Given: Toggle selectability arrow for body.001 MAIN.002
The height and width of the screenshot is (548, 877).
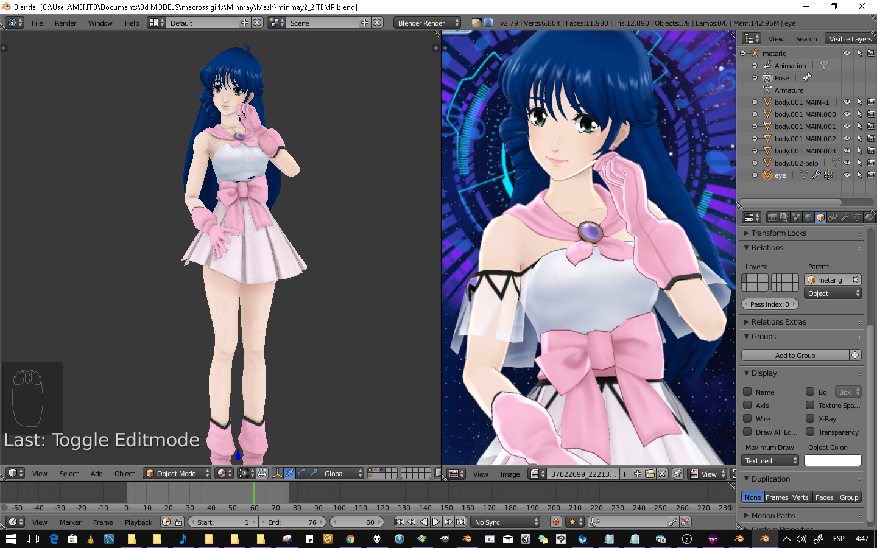Looking at the screenshot, I should [x=859, y=138].
